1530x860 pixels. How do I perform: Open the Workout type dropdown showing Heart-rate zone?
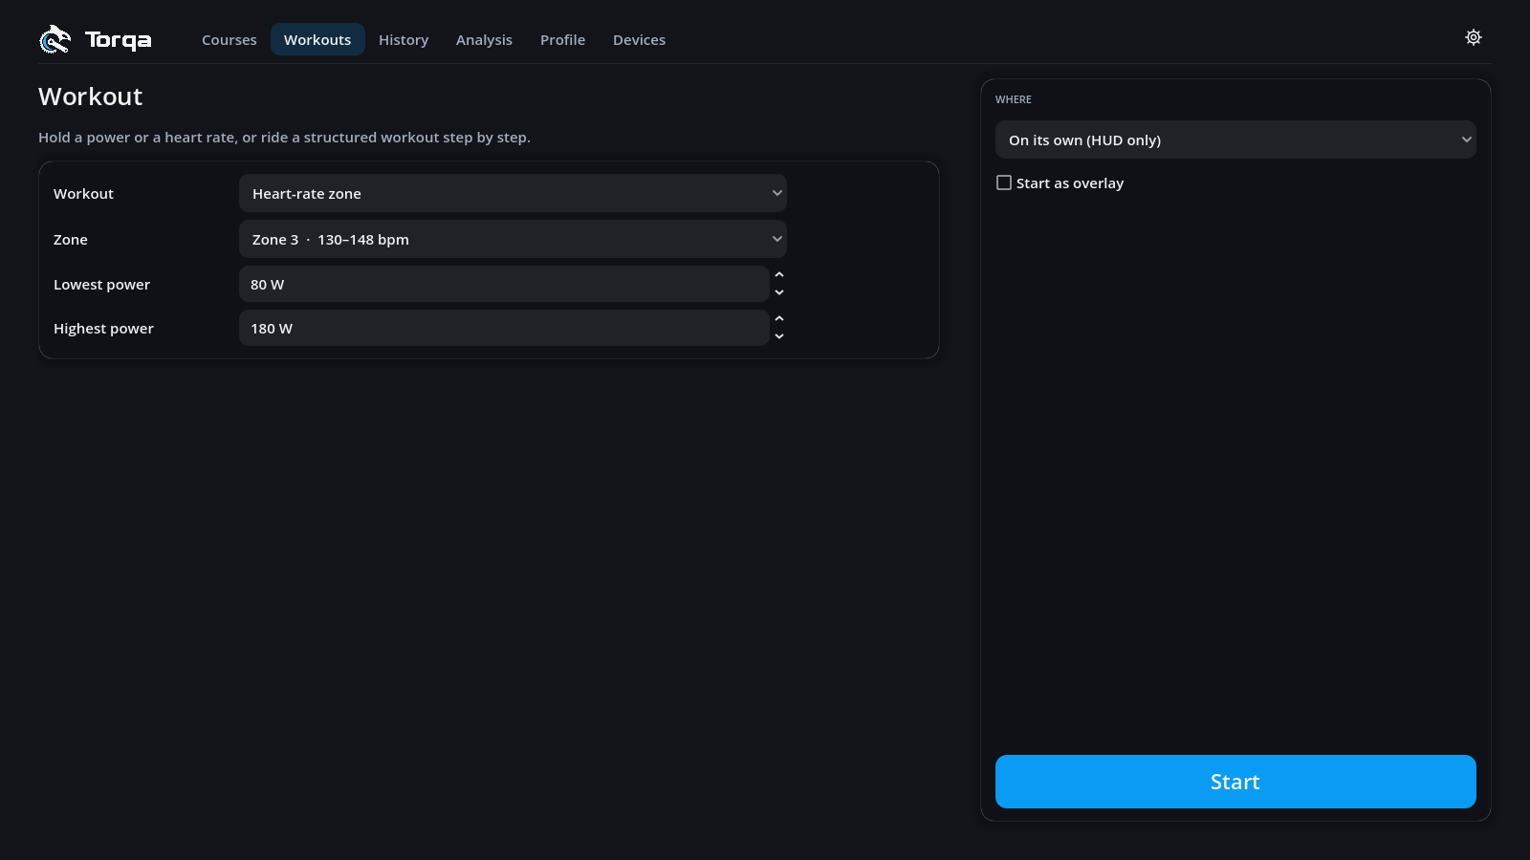coord(513,193)
